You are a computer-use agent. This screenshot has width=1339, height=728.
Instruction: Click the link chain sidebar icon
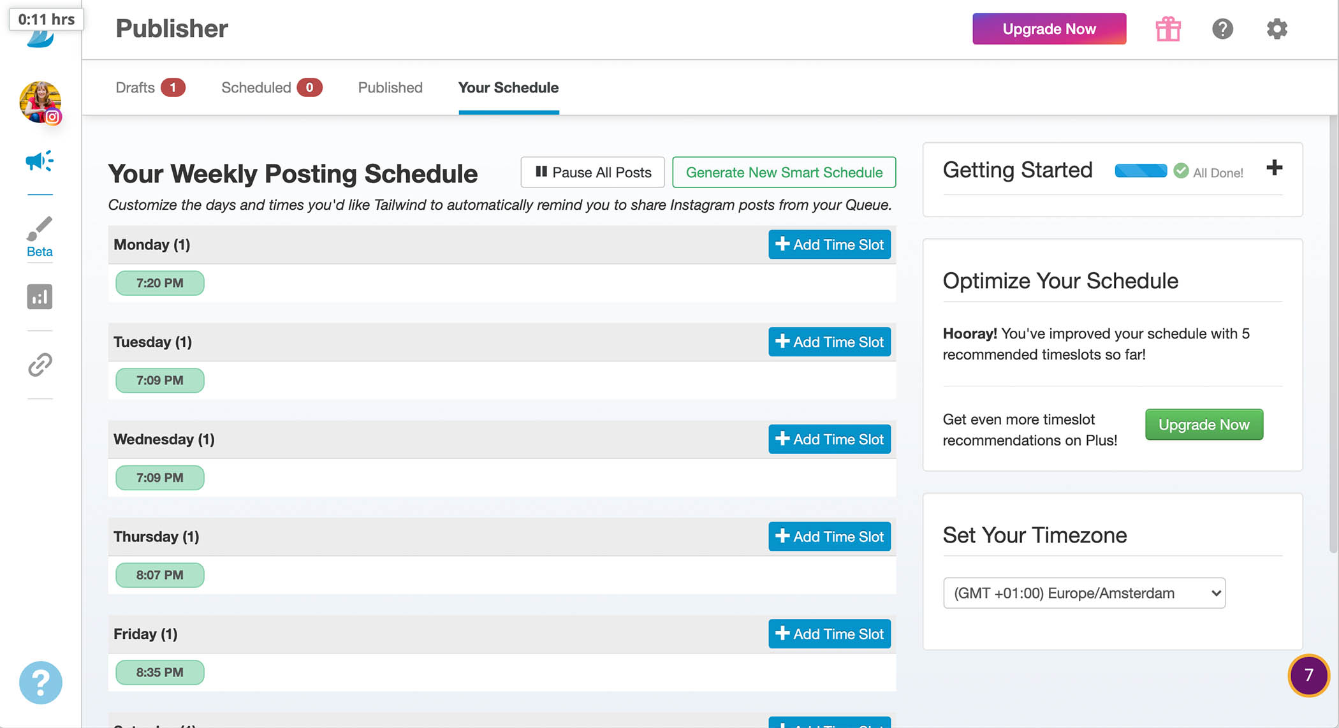coord(40,365)
